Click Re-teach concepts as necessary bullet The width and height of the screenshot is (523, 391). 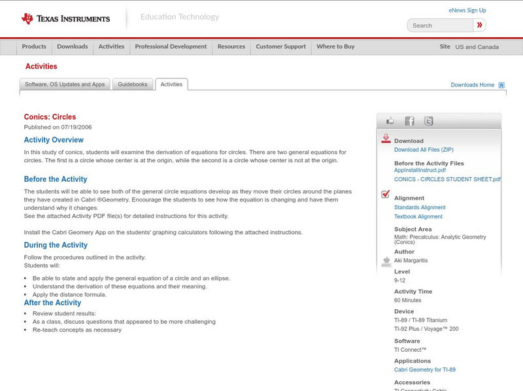(77, 330)
